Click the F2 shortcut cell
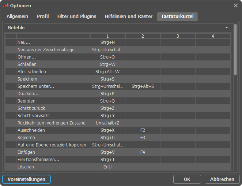The width and height of the screenshot is (242, 186). (143, 130)
